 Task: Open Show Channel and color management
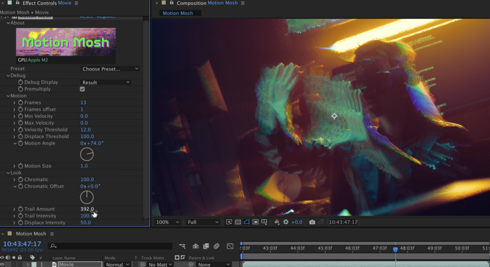click(x=277, y=222)
